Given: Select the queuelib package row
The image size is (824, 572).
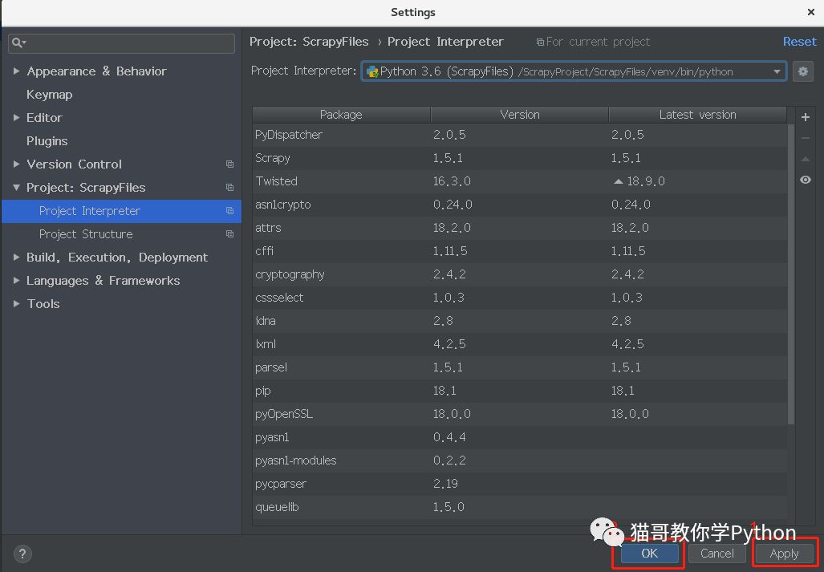Looking at the screenshot, I should point(520,507).
